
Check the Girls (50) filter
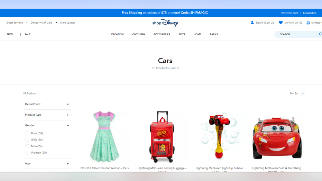click(x=27, y=140)
